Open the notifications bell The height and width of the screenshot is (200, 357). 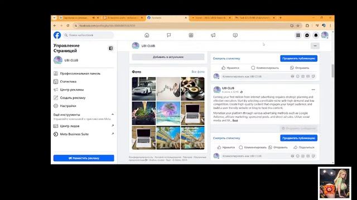pyautogui.click(x=316, y=35)
